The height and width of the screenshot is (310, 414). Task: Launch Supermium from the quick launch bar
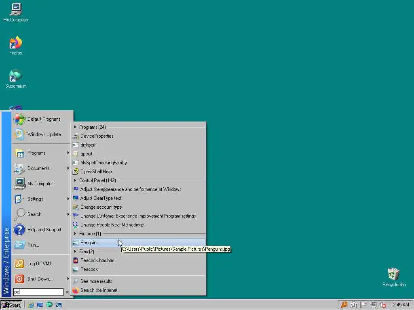(x=49, y=305)
